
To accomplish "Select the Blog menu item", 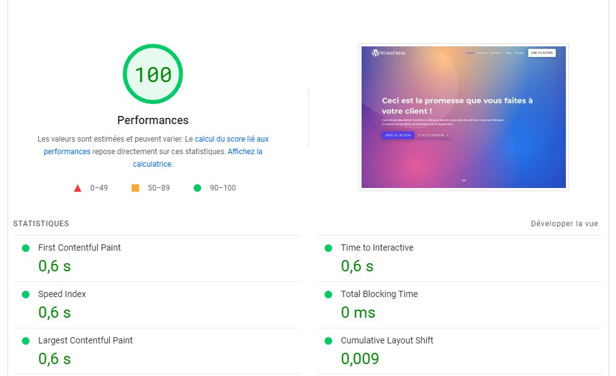I will coord(508,53).
